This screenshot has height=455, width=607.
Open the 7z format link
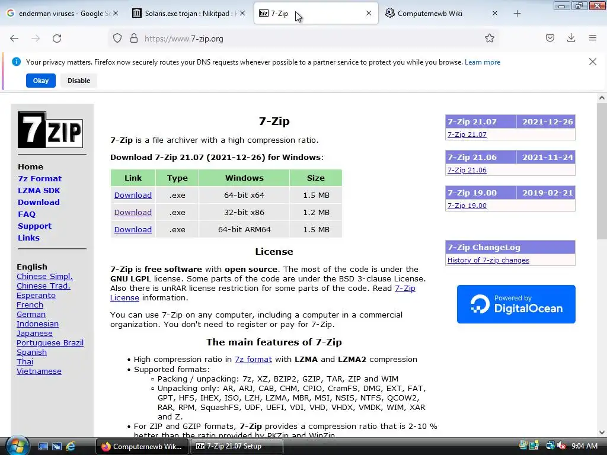pyautogui.click(x=253, y=360)
